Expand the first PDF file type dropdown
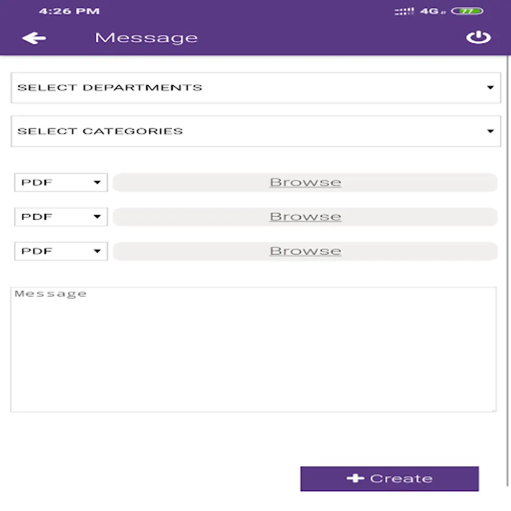Viewport: 511px width, 511px height. [61, 182]
